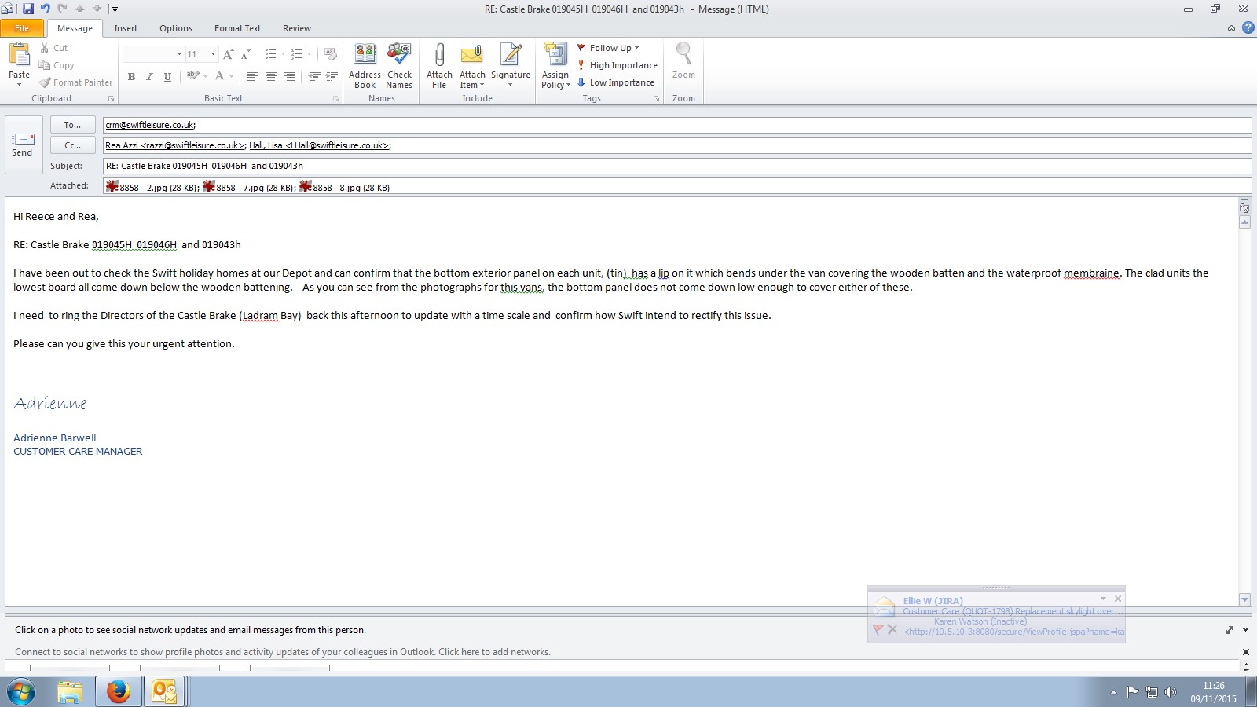Expand the Paste options arrow

19,84
